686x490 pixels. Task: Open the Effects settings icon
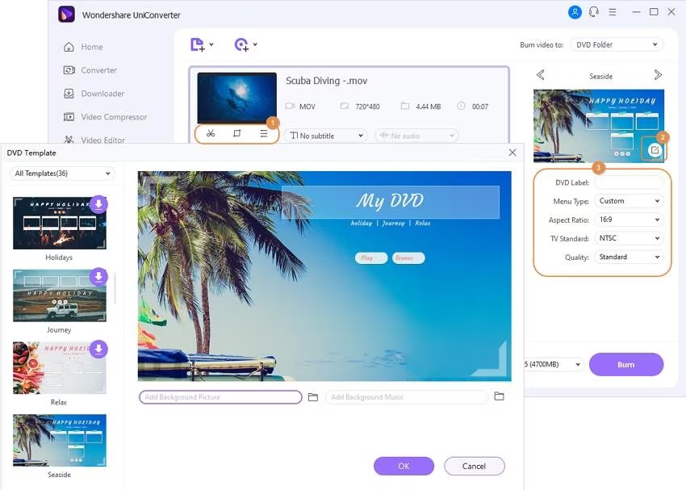tap(264, 134)
